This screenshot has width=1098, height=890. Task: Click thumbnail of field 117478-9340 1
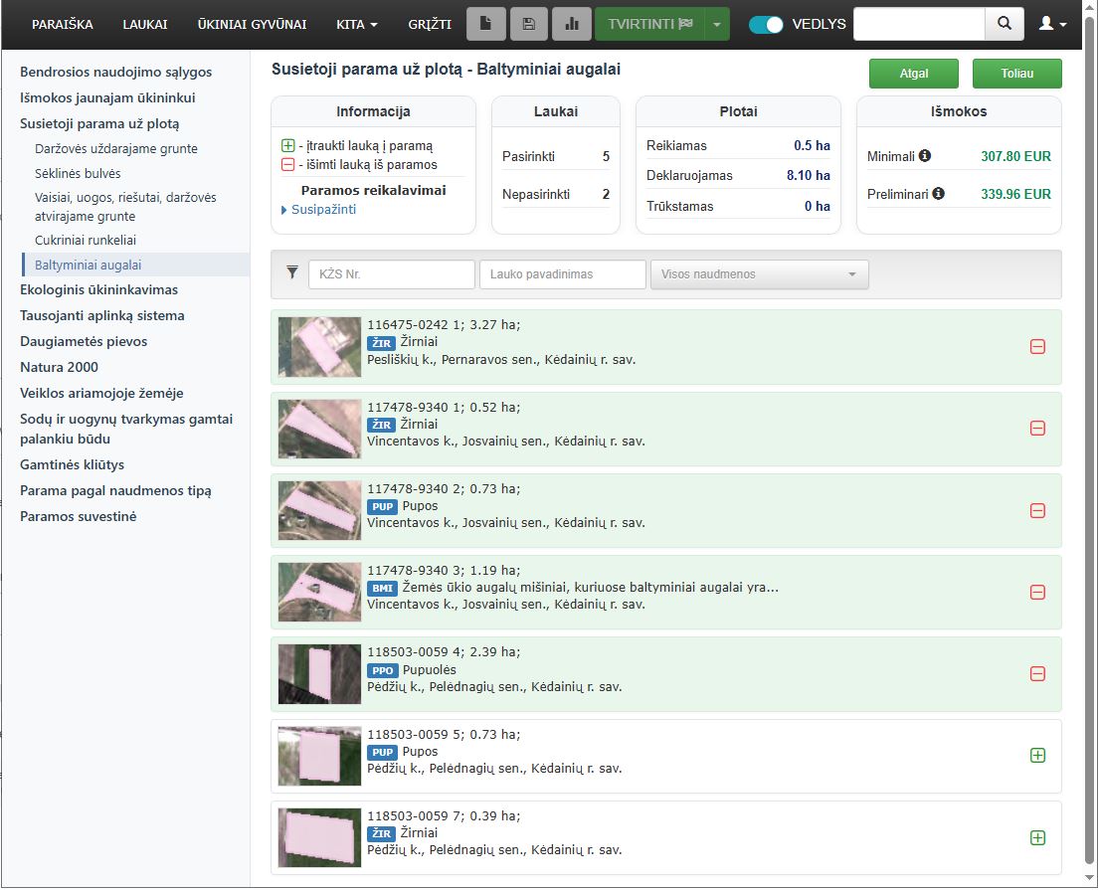(x=319, y=429)
